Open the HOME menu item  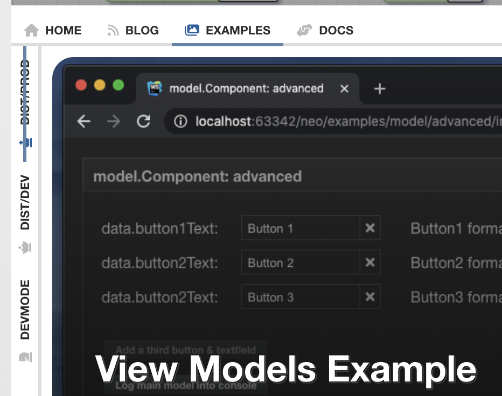(x=53, y=30)
